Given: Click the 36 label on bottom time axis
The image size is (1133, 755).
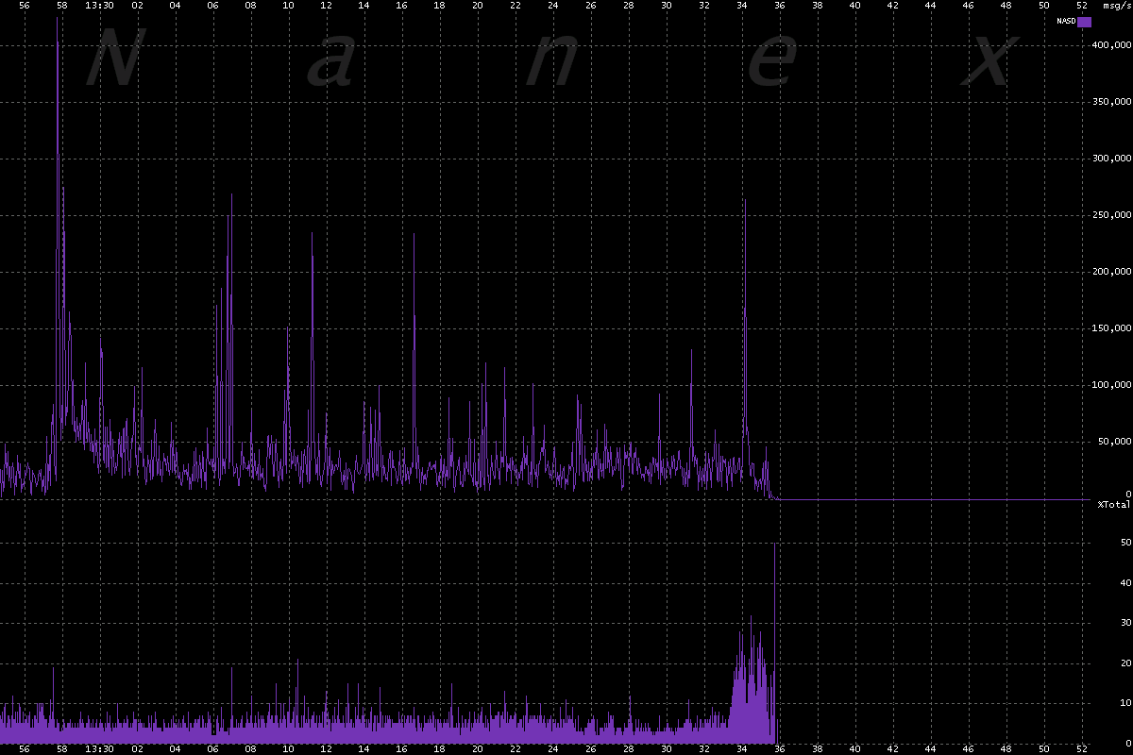Looking at the screenshot, I should (x=780, y=749).
